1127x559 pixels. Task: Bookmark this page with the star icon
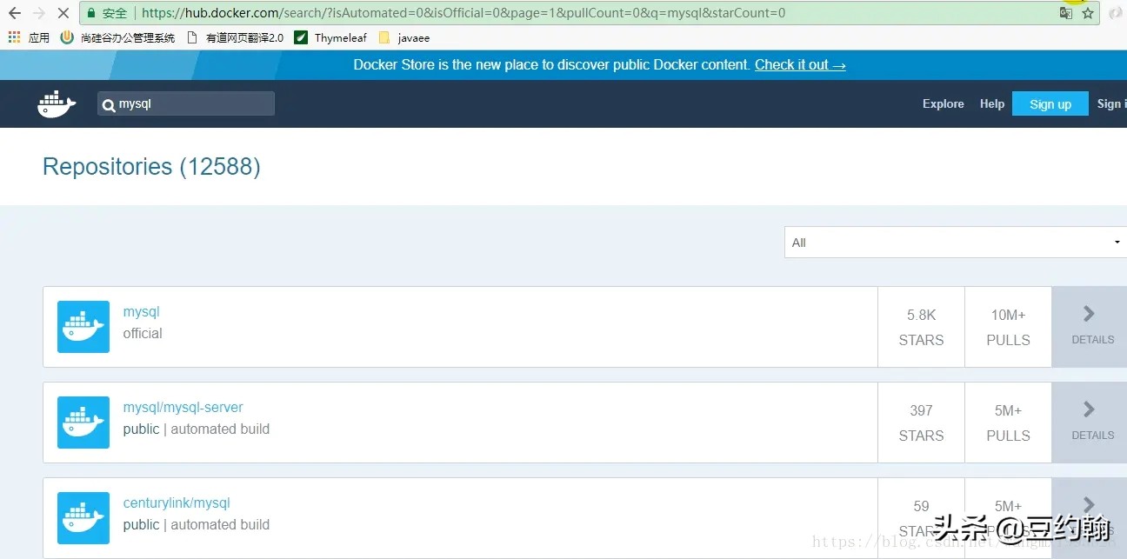tap(1088, 13)
